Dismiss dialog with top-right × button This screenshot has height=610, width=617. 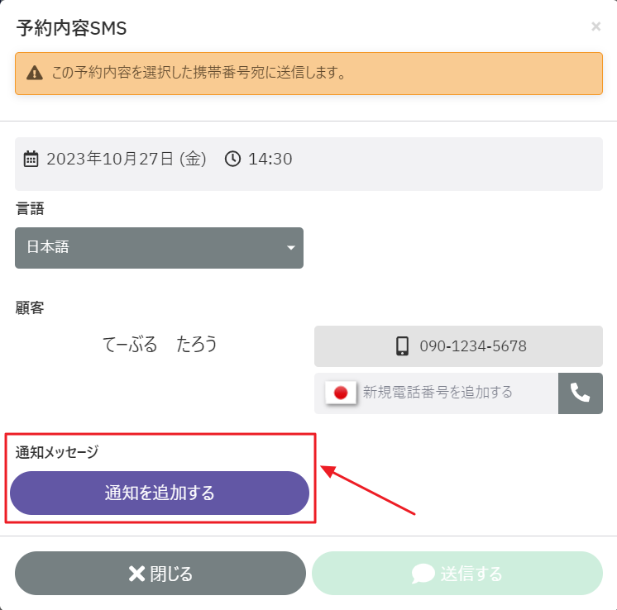coord(595,27)
